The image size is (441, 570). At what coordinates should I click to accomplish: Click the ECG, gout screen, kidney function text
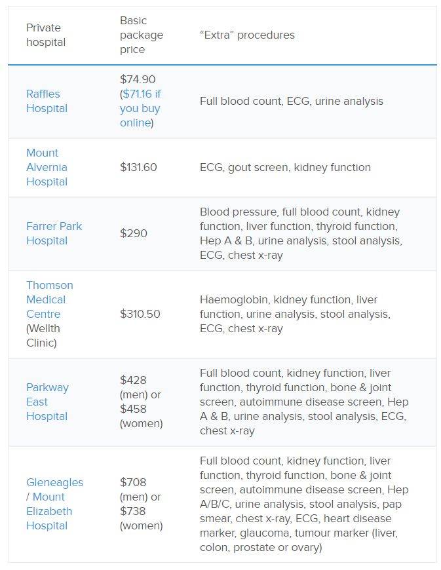click(x=285, y=167)
